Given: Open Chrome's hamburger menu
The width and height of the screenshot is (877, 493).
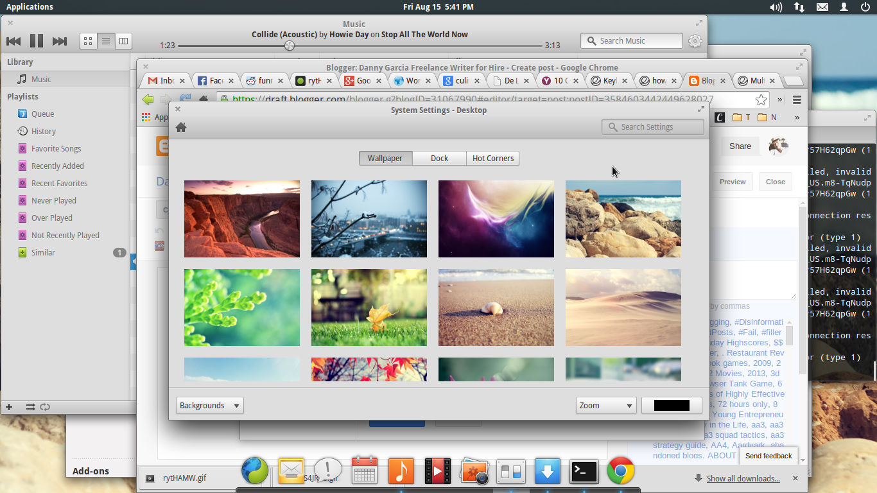Looking at the screenshot, I should point(797,99).
